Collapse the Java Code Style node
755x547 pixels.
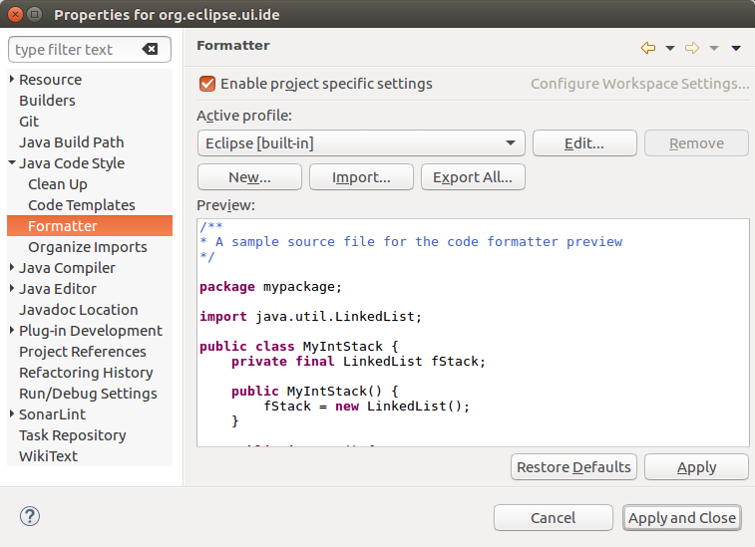point(12,163)
